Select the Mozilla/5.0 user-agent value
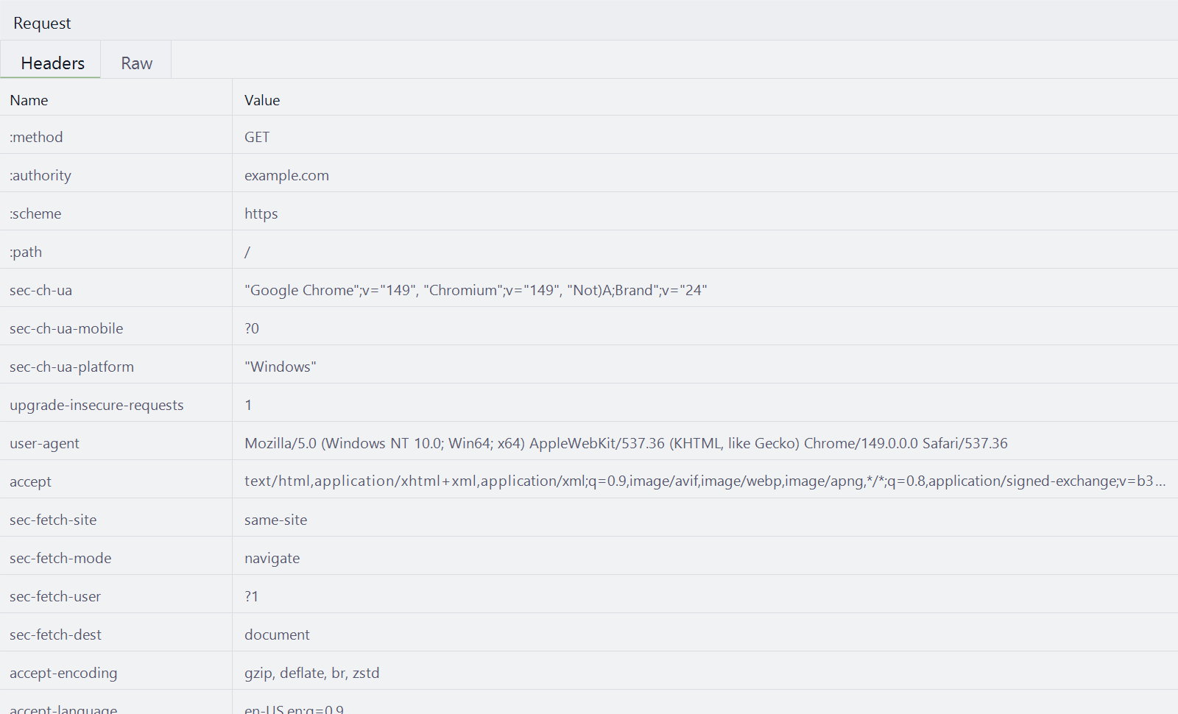Viewport: 1178px width, 714px height. [626, 443]
